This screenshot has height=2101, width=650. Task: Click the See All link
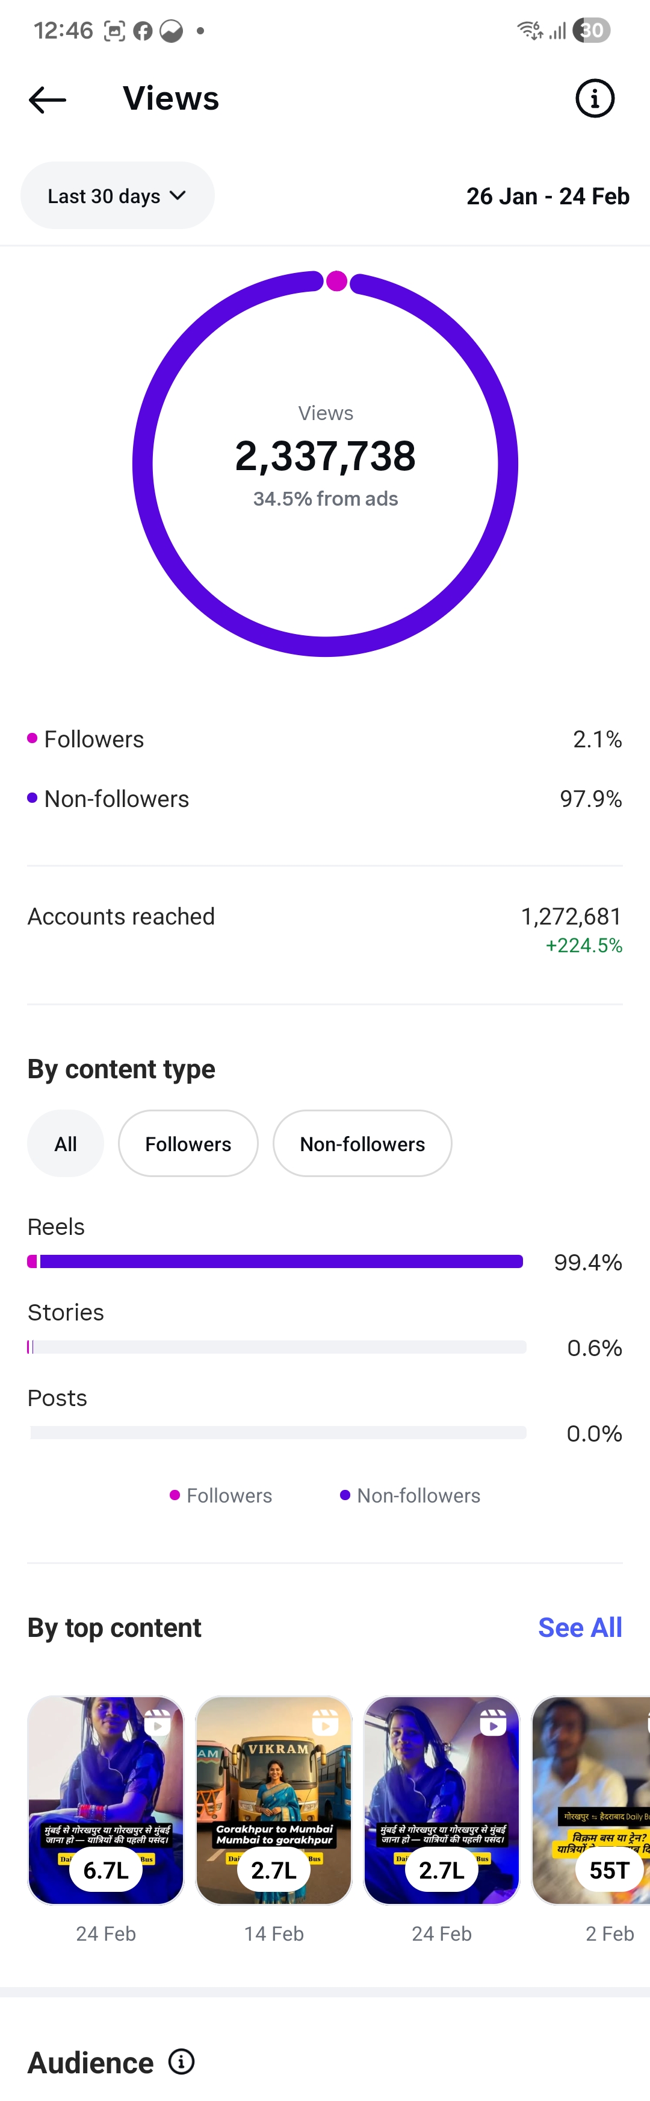pyautogui.click(x=580, y=1627)
